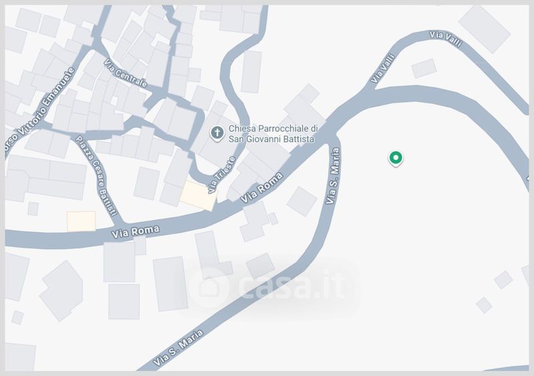Select the Via Trieste street label
534x376 pixels.
tap(222, 175)
